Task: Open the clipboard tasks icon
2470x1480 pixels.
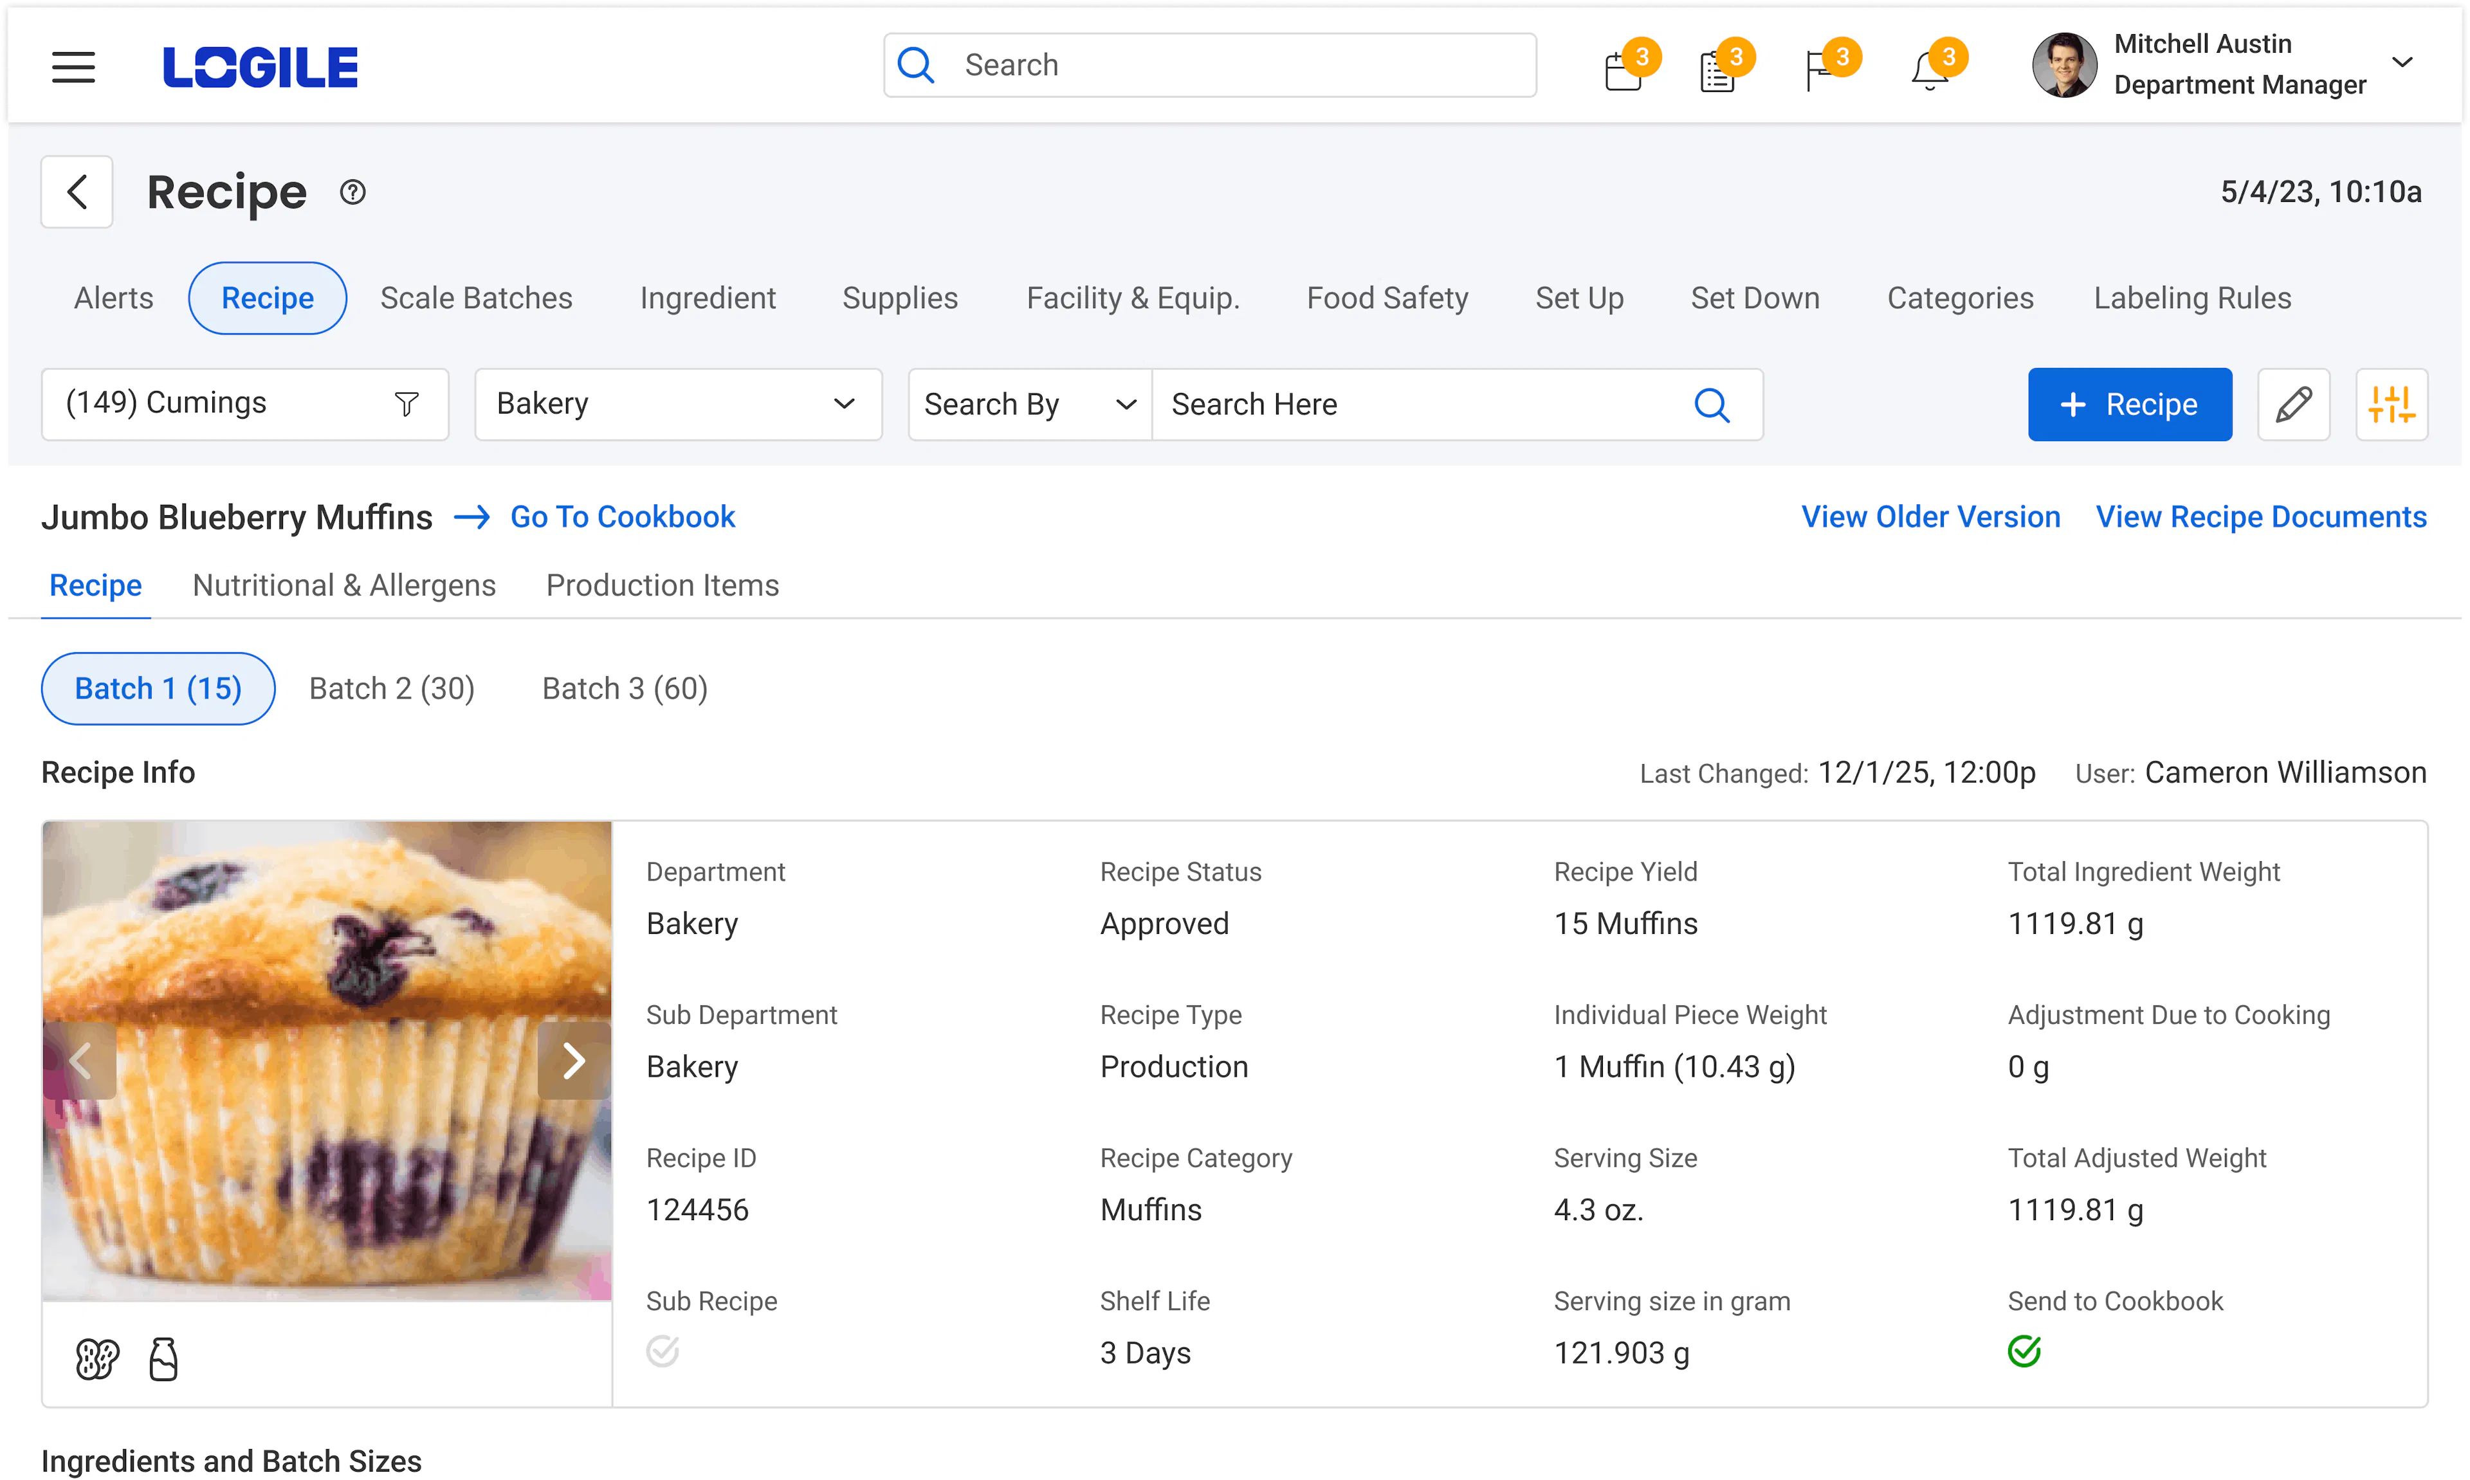Action: [x=1718, y=67]
